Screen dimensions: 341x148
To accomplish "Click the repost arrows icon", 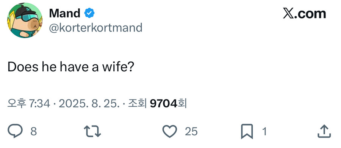I will pyautogui.click(x=92, y=131).
